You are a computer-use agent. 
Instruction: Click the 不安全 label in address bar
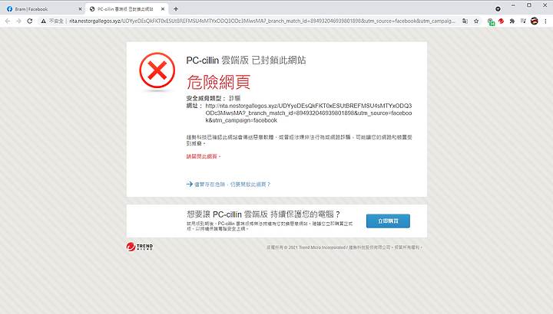[x=56, y=21]
